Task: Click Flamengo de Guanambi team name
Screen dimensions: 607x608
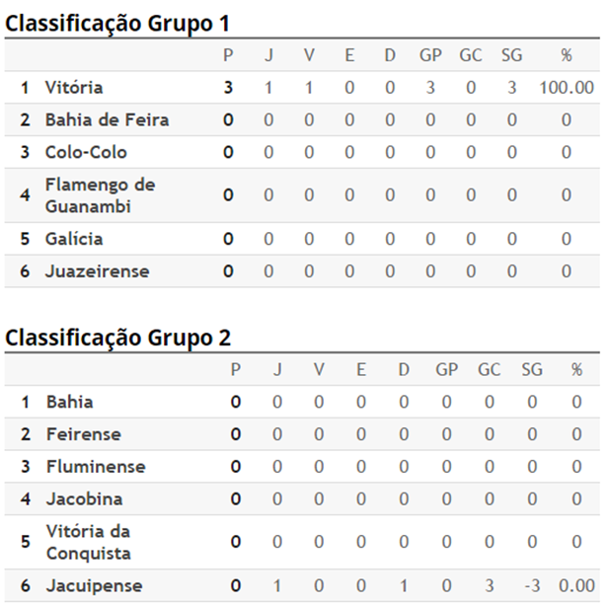Action: (x=100, y=195)
